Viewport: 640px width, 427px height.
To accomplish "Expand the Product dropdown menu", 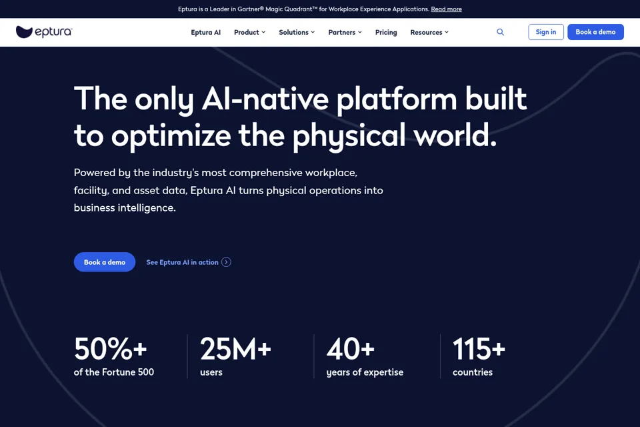I will (249, 32).
